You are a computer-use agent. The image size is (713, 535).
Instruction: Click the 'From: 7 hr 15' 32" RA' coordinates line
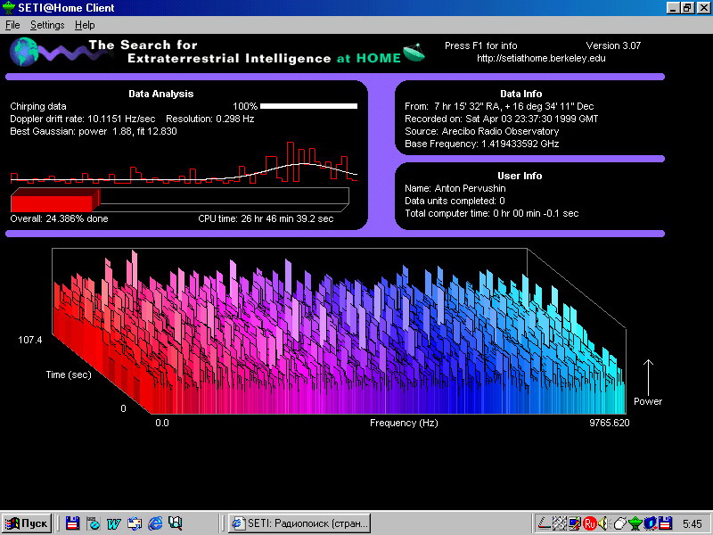(x=499, y=106)
